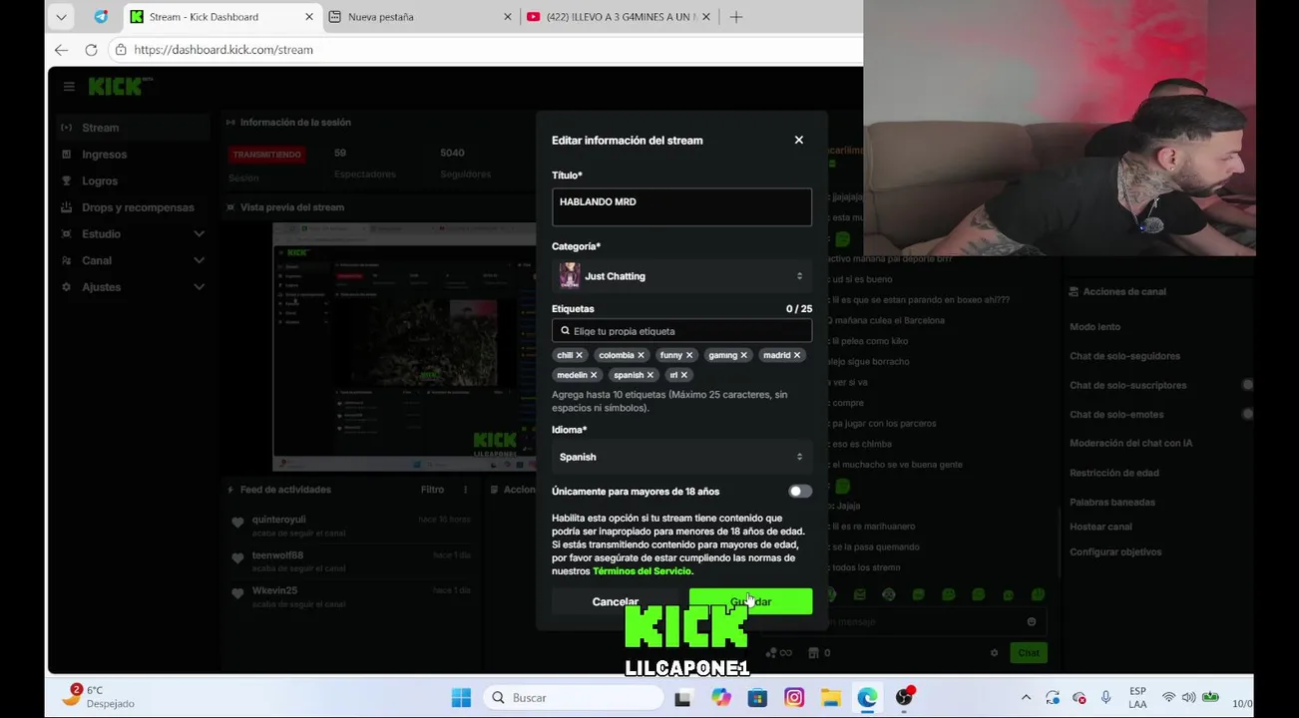Image resolution: width=1299 pixels, height=718 pixels.
Task: Close the Nueva pestaña tab
Action: 507,17
